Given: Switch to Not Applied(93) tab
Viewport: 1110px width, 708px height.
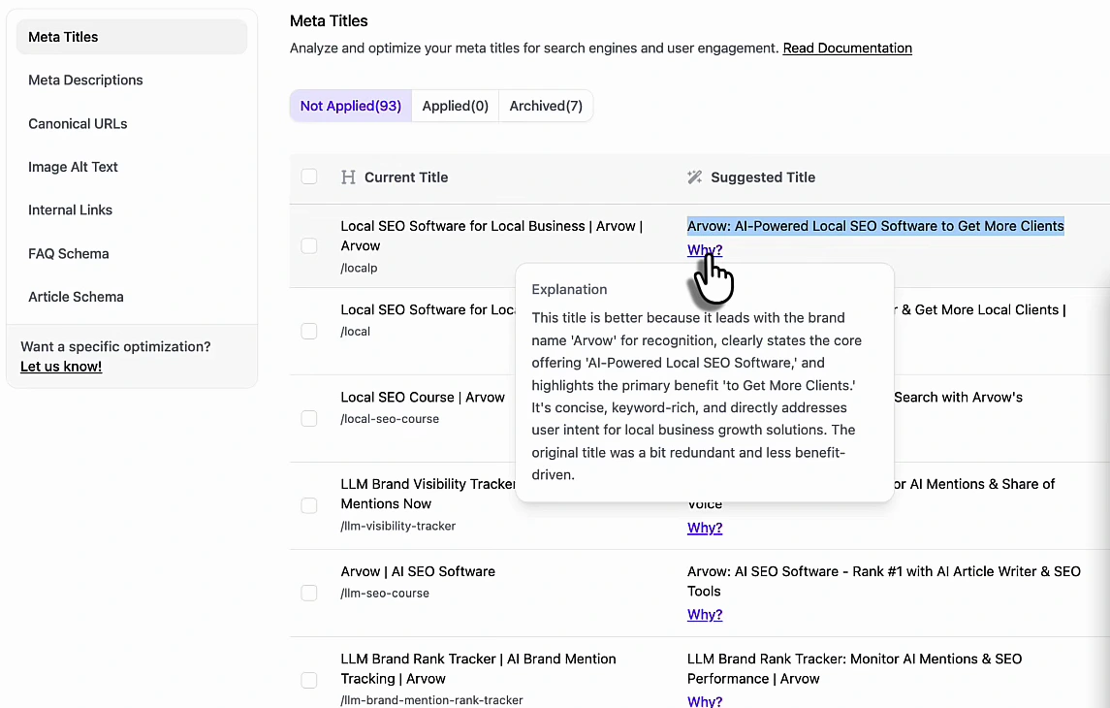Looking at the screenshot, I should point(350,107).
